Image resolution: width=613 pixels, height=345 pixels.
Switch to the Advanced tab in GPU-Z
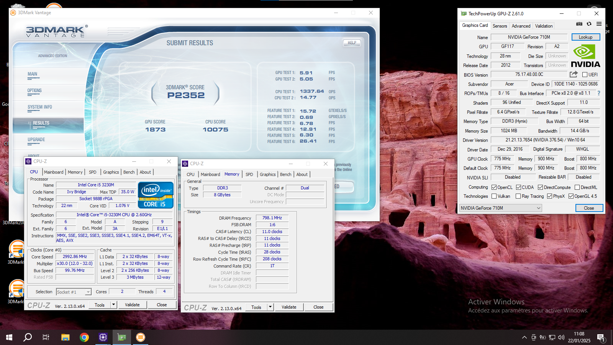[x=521, y=26]
